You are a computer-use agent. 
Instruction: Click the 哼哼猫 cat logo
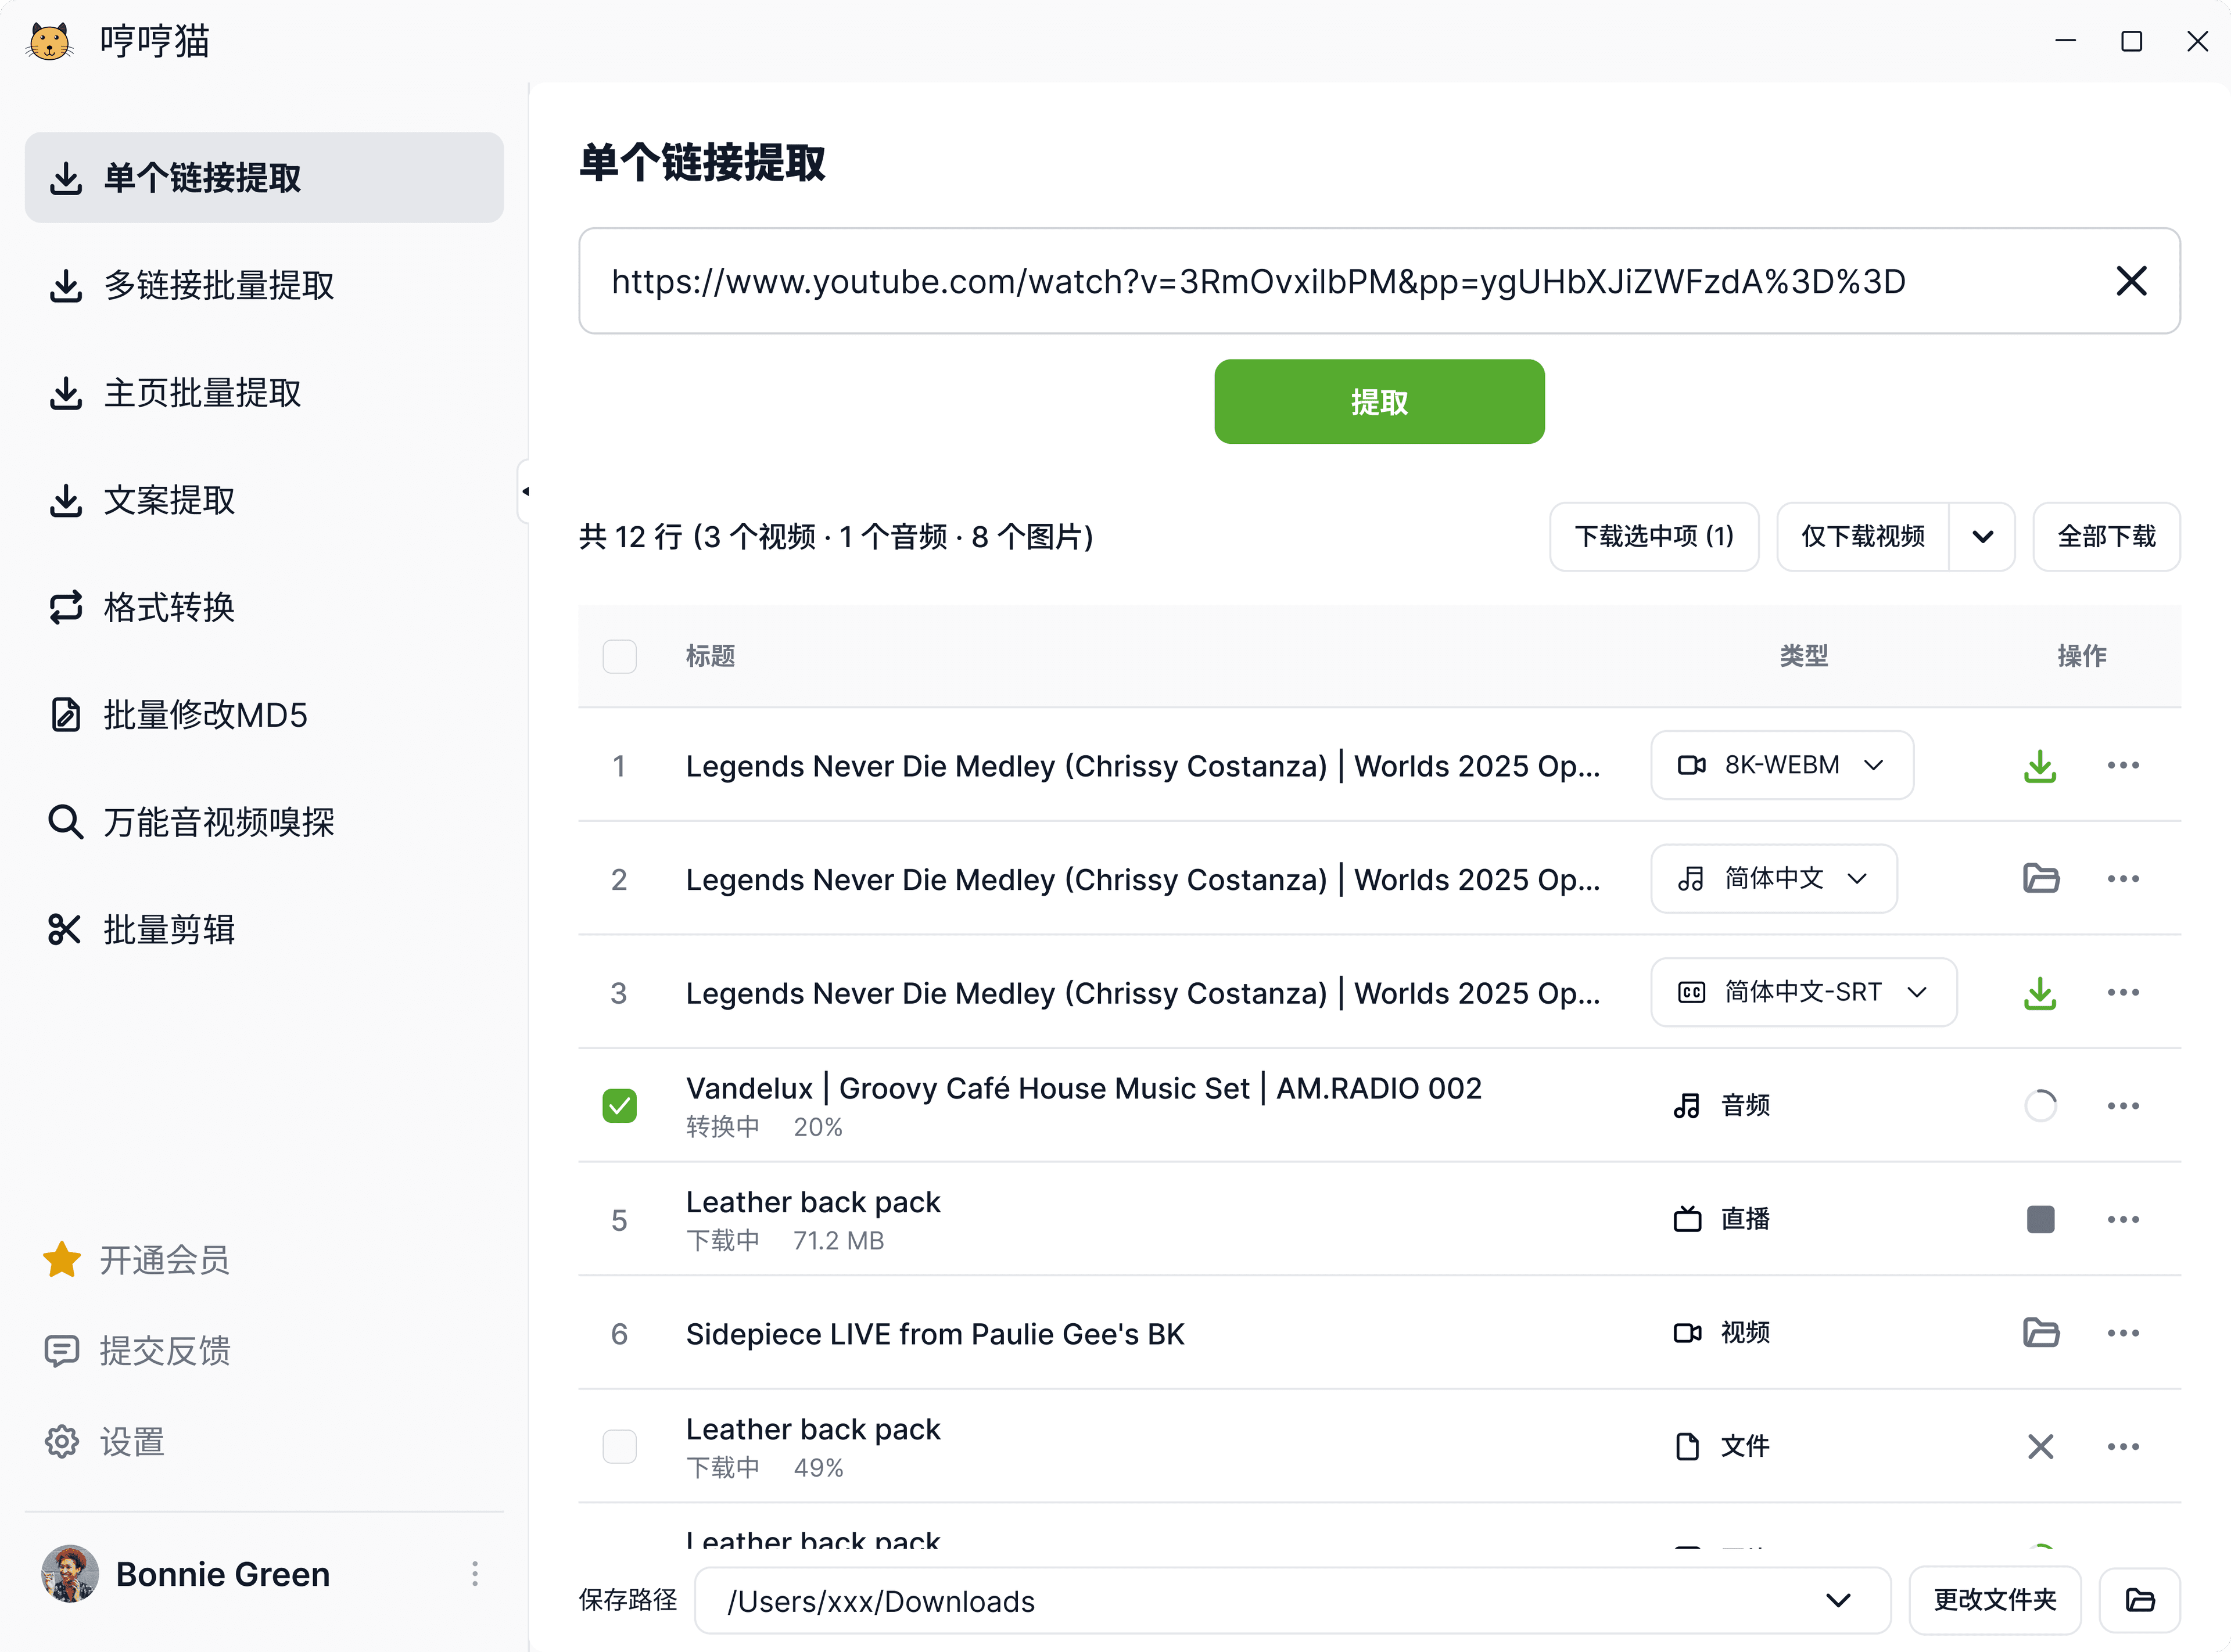tap(50, 42)
